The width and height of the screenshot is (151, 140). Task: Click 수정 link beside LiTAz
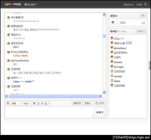(x=143, y=23)
